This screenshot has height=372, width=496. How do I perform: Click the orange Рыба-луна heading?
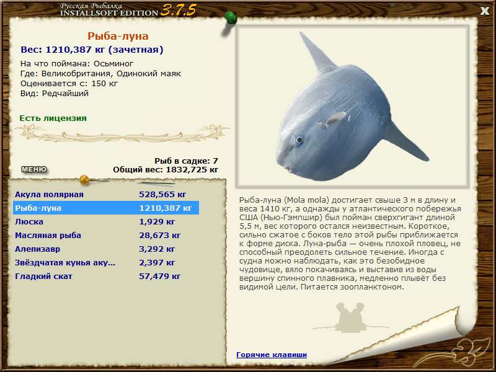pyautogui.click(x=118, y=36)
